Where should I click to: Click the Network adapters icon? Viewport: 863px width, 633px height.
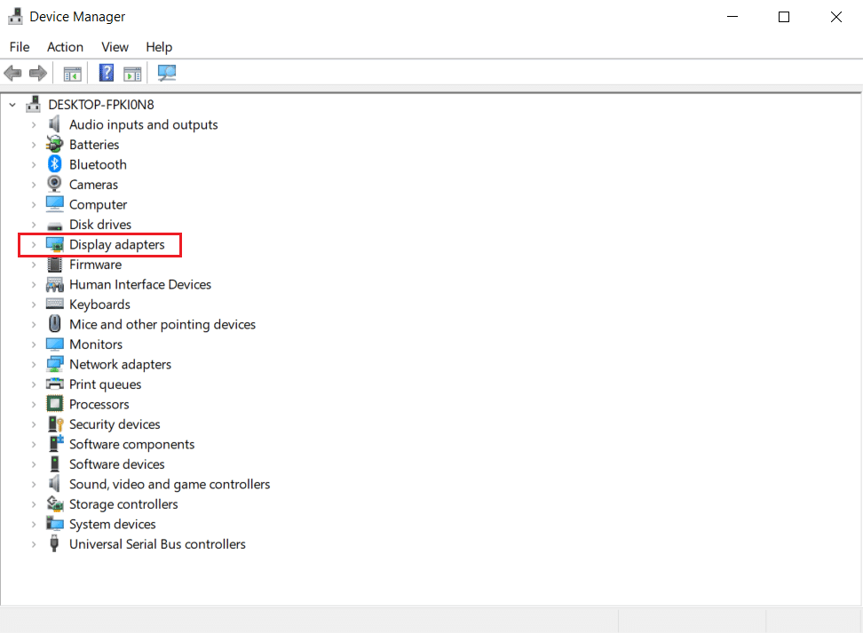coord(54,364)
